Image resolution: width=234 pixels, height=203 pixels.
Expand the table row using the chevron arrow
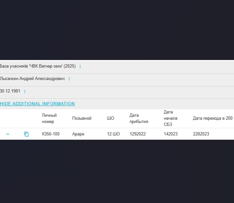[8, 134]
